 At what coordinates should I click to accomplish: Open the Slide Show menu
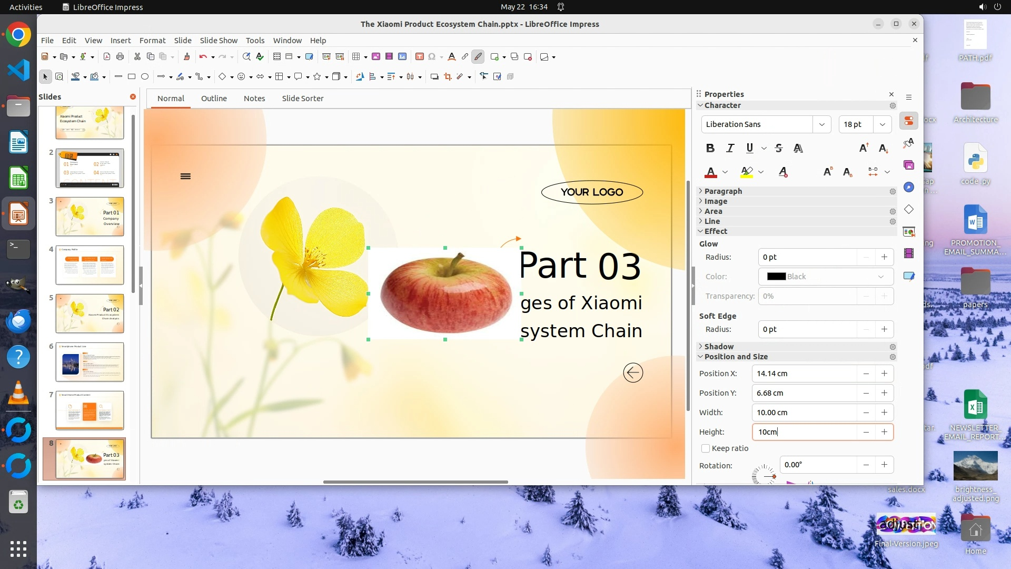tap(219, 41)
